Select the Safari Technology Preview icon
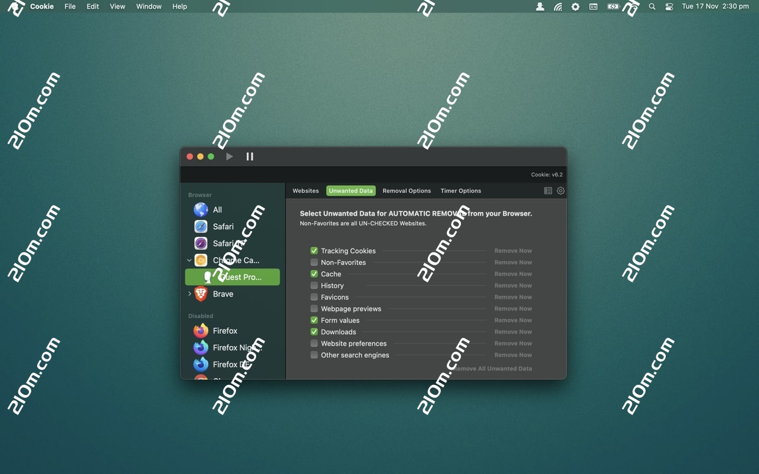Image resolution: width=759 pixels, height=474 pixels. [201, 243]
